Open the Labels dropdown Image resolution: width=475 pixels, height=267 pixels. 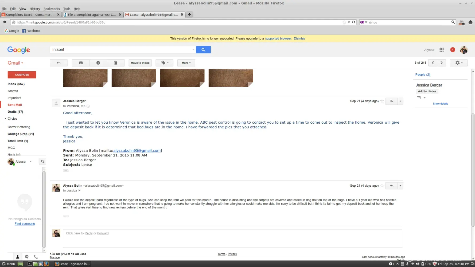(165, 63)
